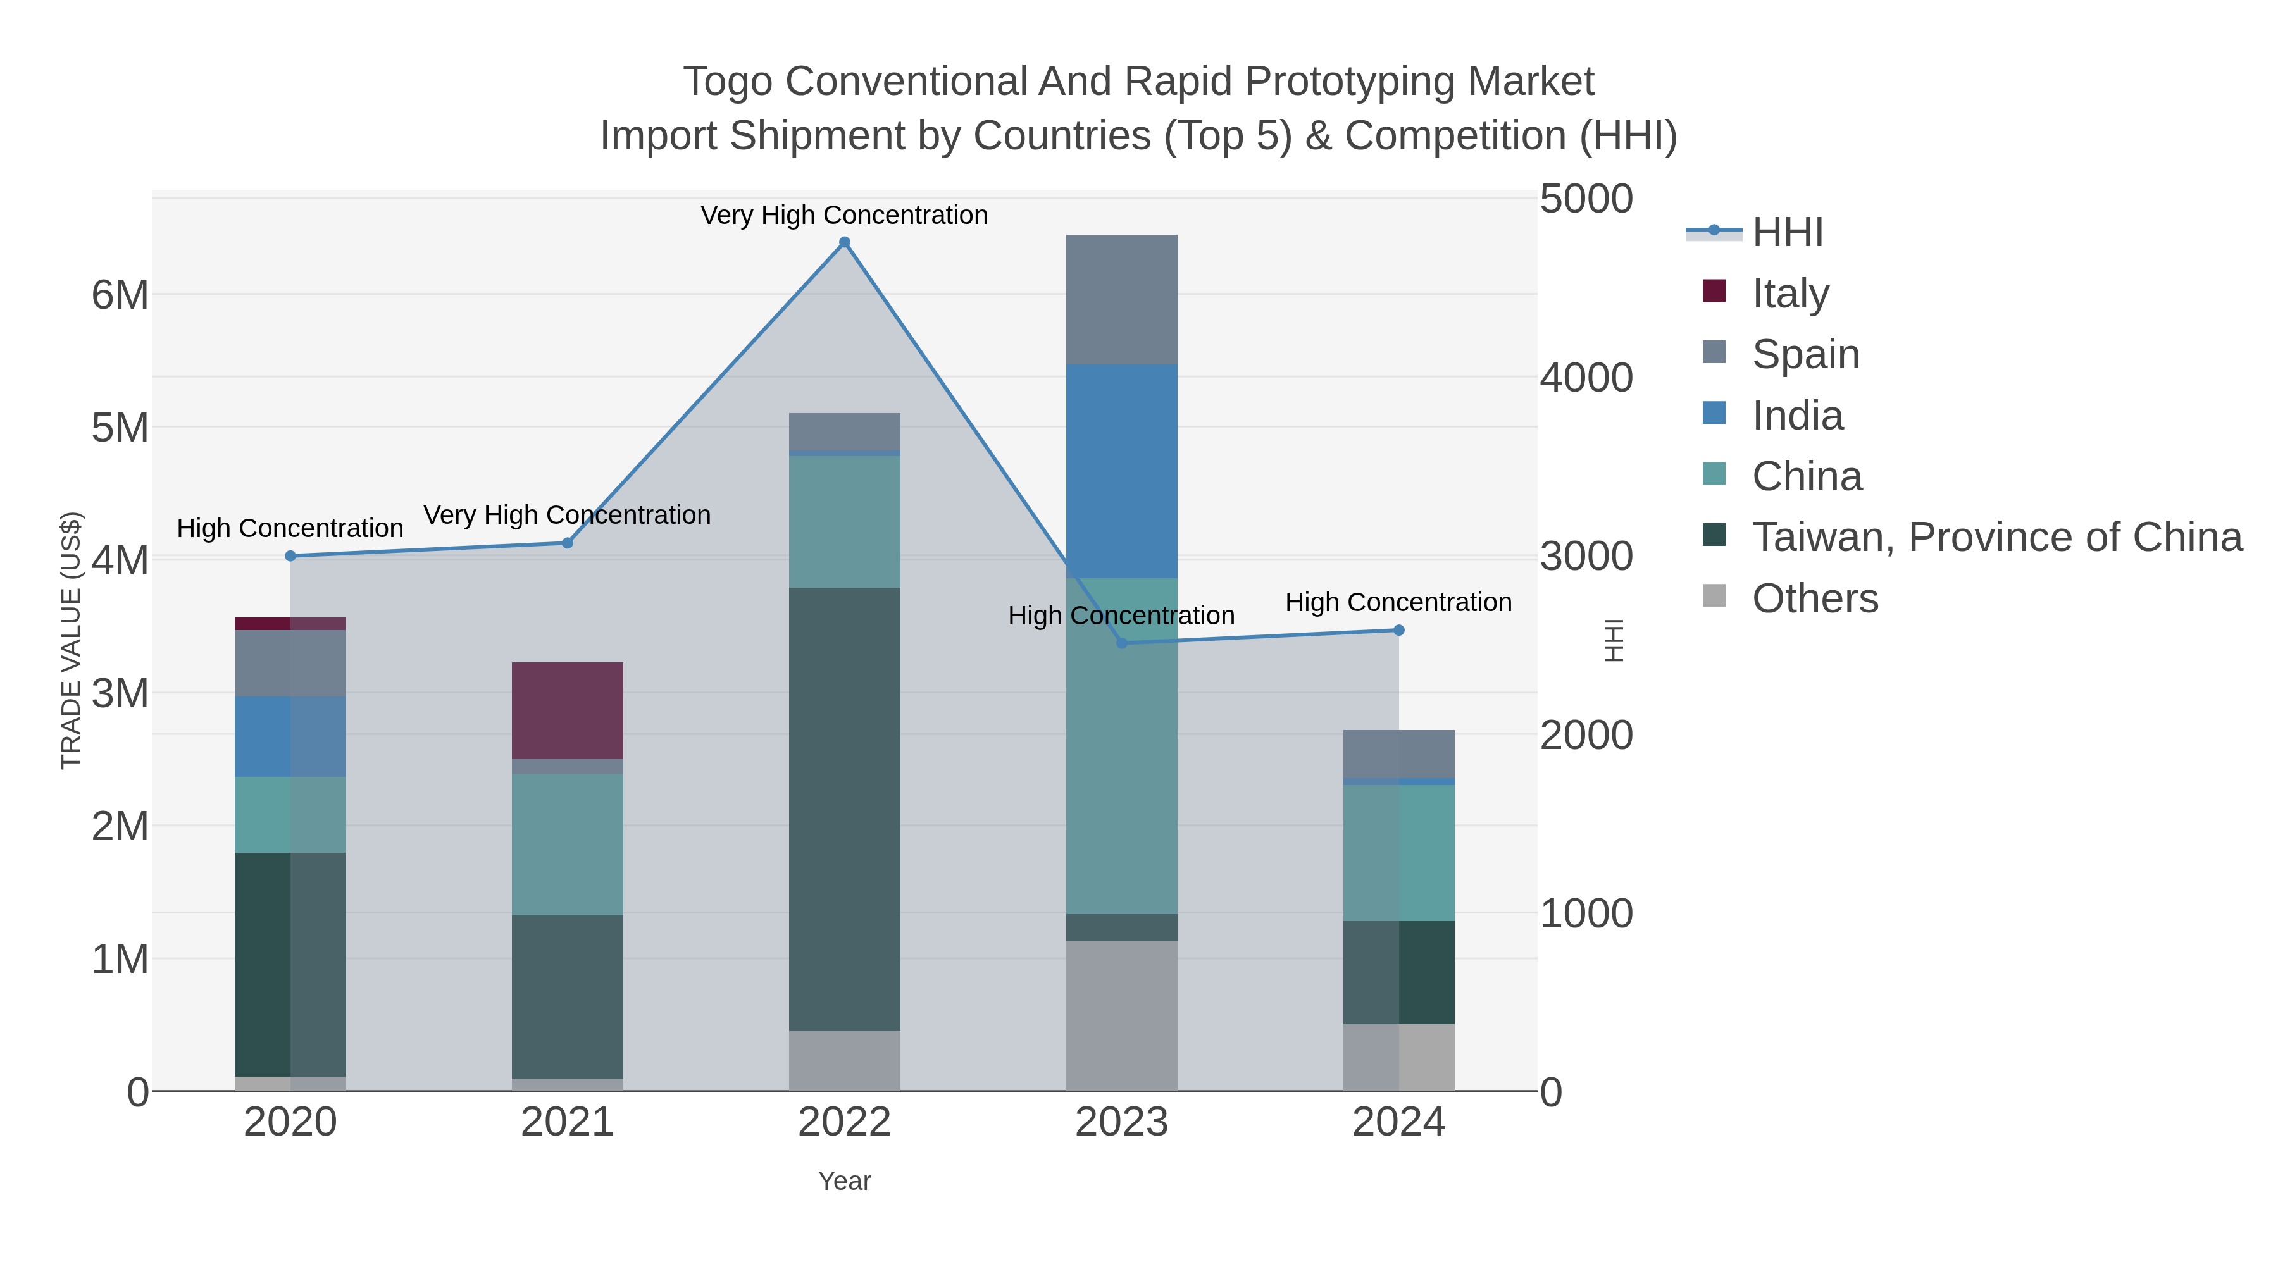
Task: Click the 3000 right axis tick label
Action: (1586, 556)
